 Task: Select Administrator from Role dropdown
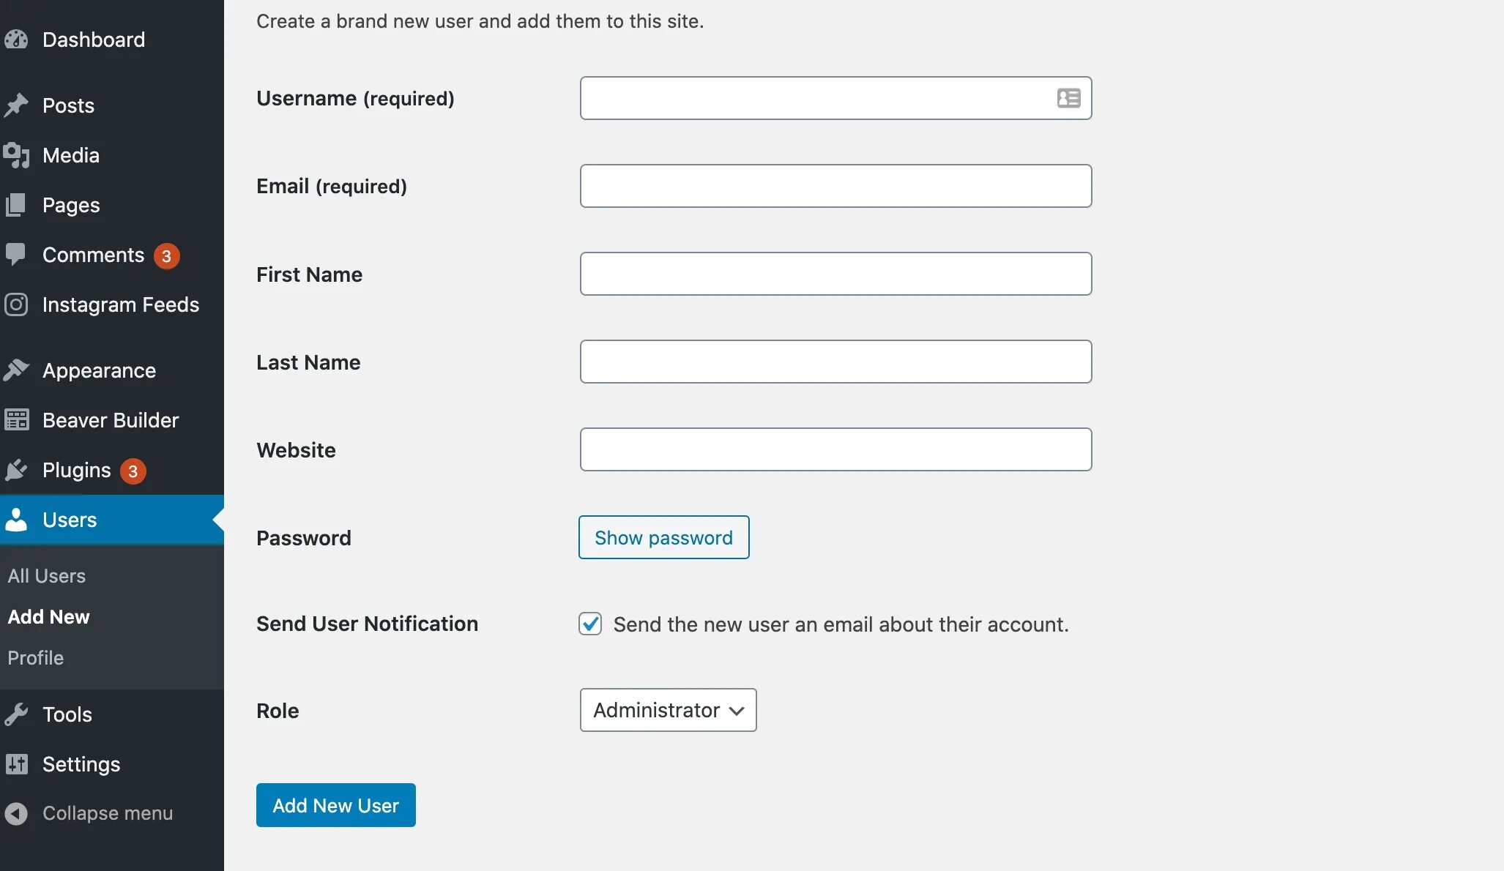[x=668, y=709]
